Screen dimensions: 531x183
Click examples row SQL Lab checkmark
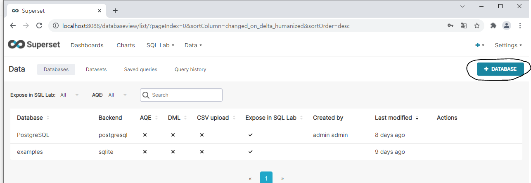pos(251,152)
